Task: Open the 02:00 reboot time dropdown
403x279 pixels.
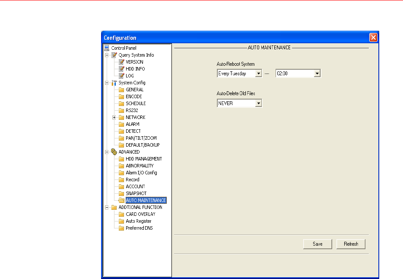Action: click(317, 74)
